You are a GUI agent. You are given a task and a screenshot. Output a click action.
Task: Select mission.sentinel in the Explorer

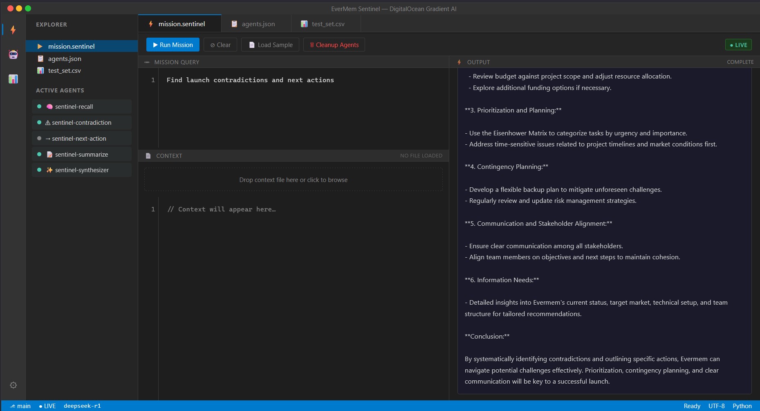point(82,46)
